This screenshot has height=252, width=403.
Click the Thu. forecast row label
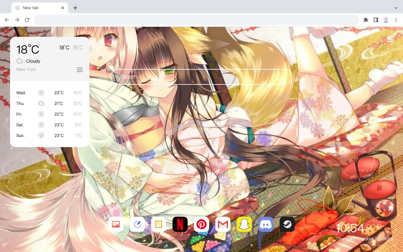[x=20, y=104]
